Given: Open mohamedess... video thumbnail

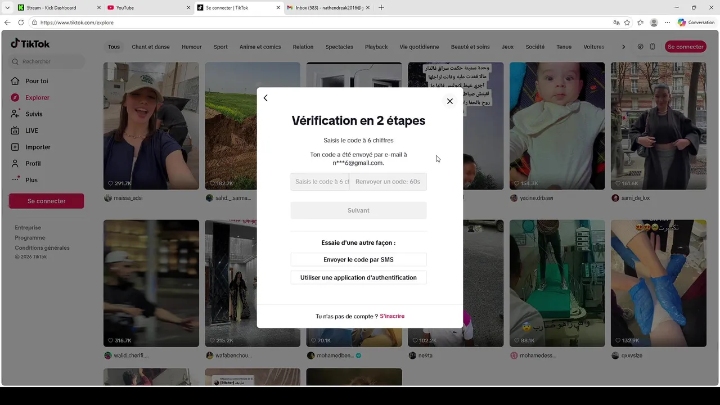Looking at the screenshot, I should tap(557, 283).
